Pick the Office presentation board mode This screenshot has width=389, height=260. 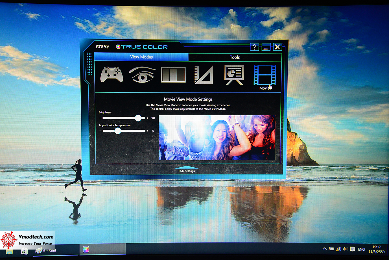click(234, 75)
